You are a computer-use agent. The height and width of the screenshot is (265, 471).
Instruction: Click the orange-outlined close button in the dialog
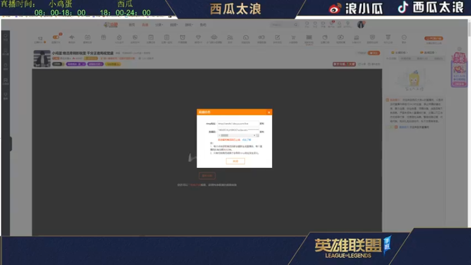point(235,161)
